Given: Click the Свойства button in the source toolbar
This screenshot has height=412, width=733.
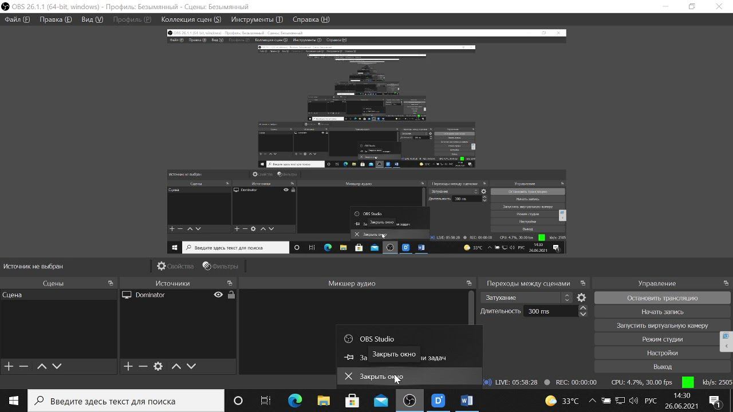Looking at the screenshot, I should coord(175,266).
